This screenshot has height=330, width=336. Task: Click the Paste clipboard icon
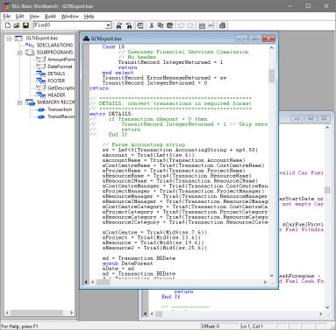[169, 25]
